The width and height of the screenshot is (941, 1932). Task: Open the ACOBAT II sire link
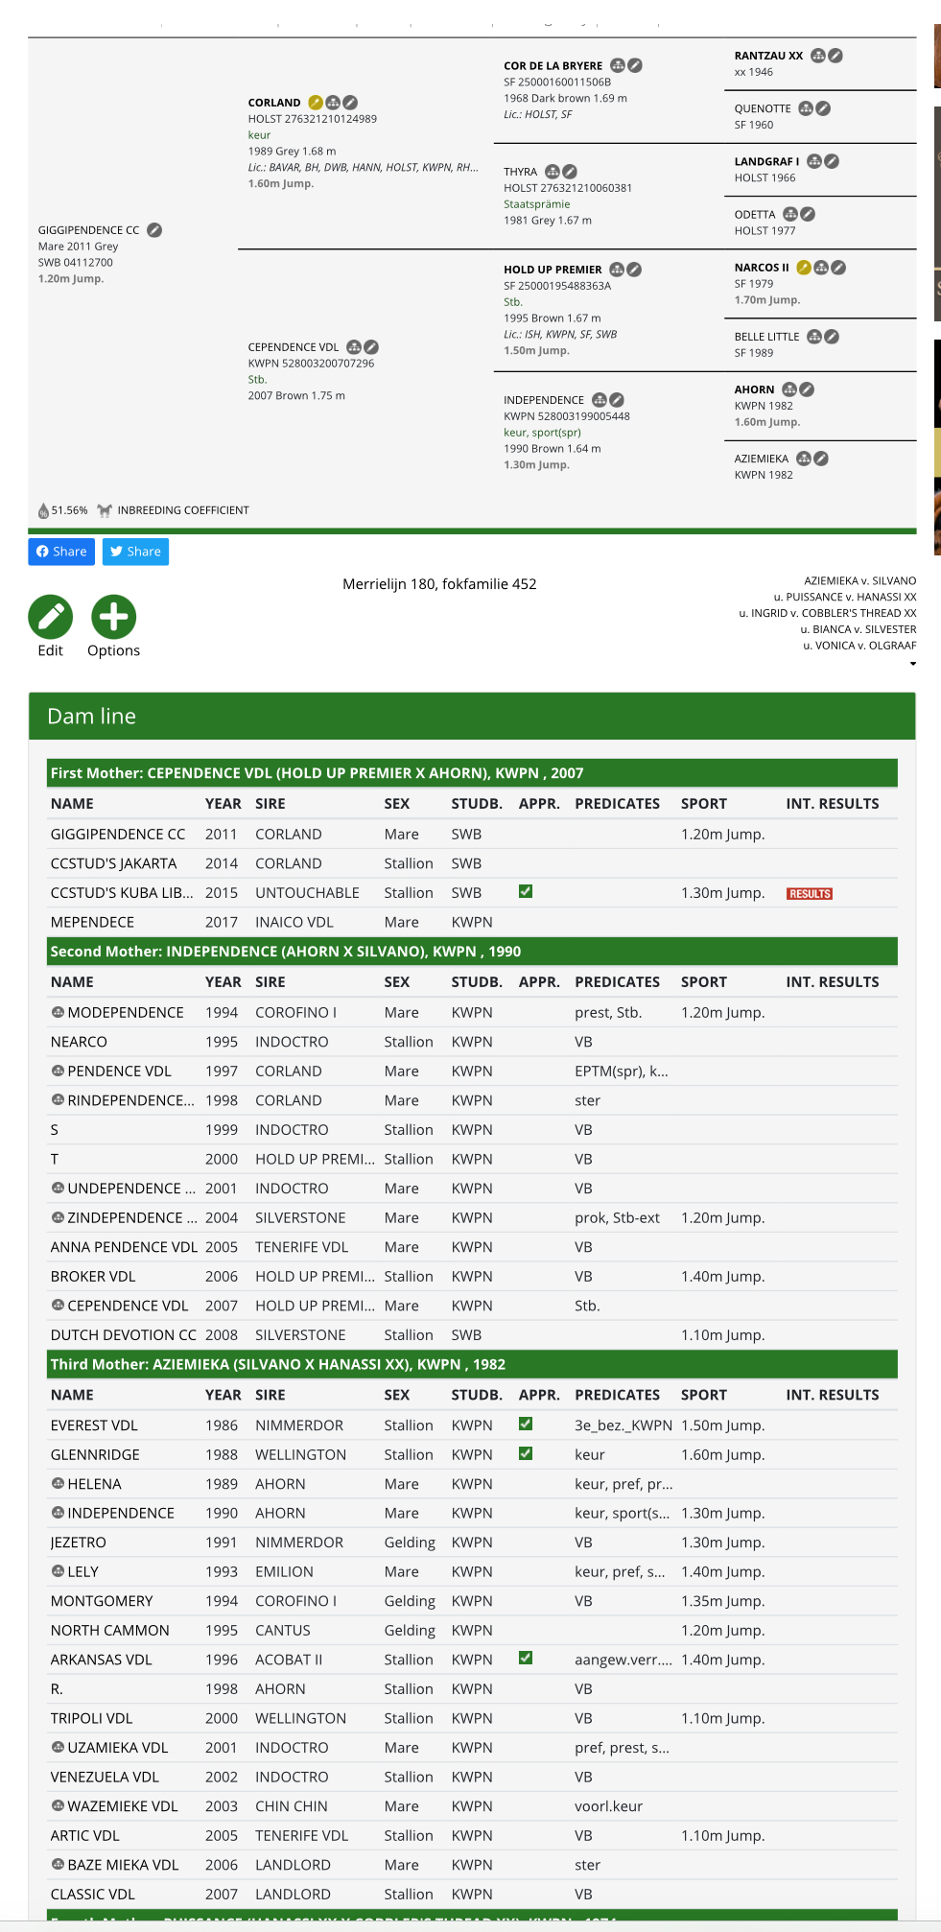click(289, 1660)
